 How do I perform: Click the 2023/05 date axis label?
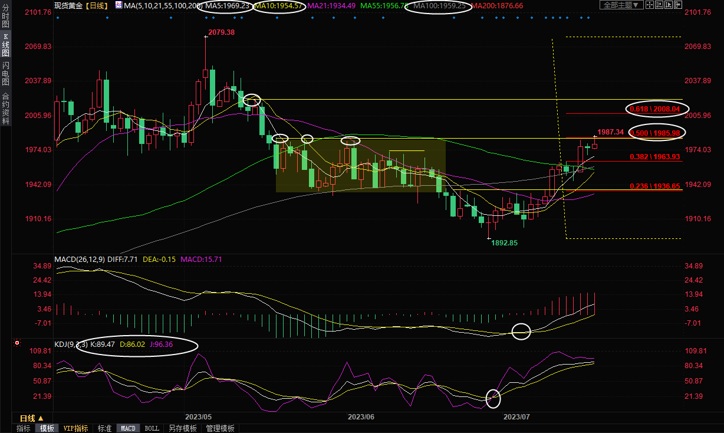(198, 417)
